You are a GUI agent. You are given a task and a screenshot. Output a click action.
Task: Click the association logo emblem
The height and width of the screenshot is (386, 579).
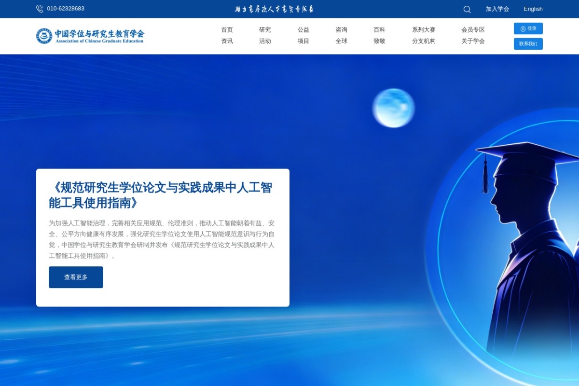(x=44, y=36)
